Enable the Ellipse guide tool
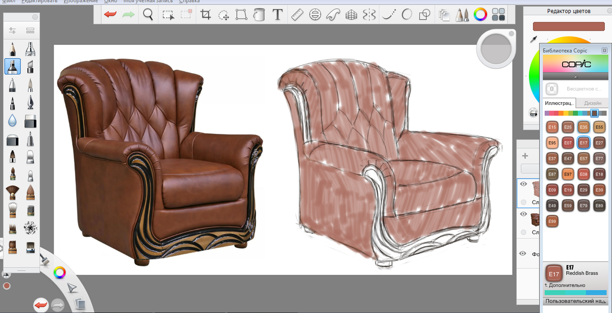 click(x=315, y=15)
